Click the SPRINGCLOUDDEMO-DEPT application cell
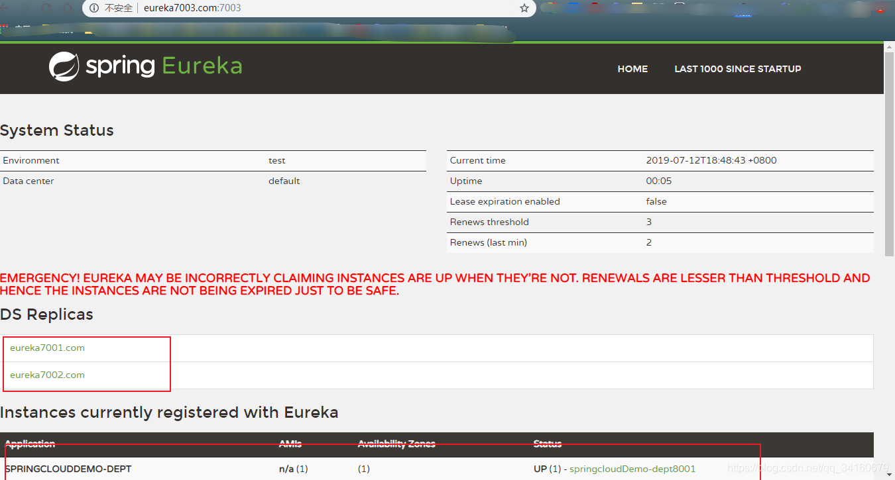Image resolution: width=895 pixels, height=480 pixels. point(68,469)
